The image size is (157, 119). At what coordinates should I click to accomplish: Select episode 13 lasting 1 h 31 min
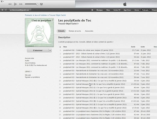coord(107,91)
